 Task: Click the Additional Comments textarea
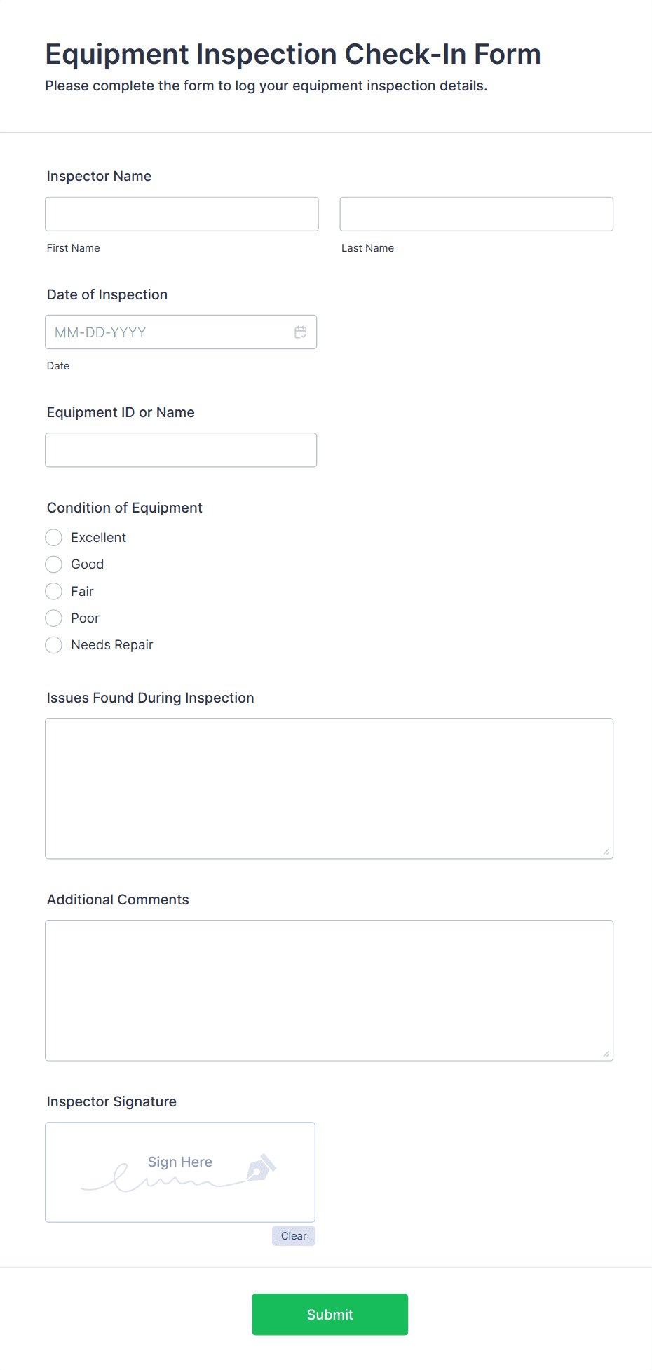(329, 989)
